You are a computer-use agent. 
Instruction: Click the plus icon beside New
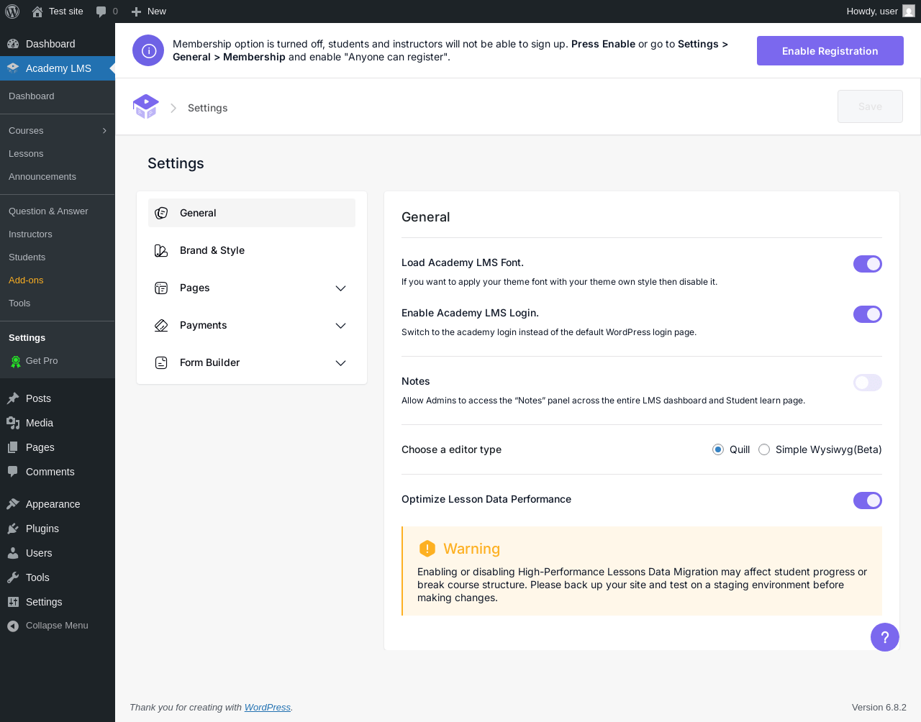[x=136, y=12]
